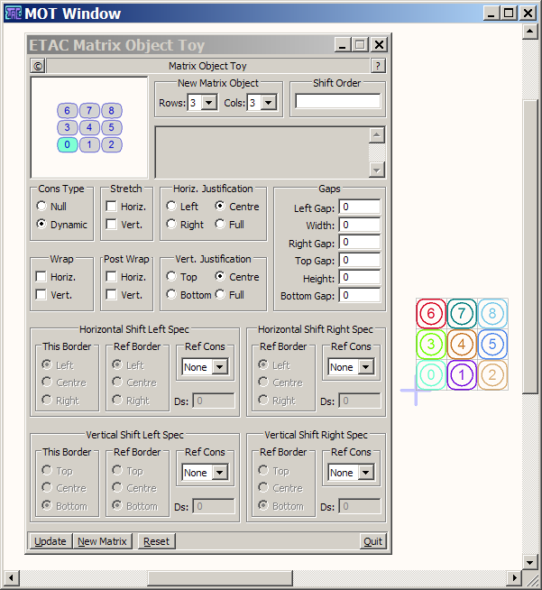The width and height of the screenshot is (542, 590).
Task: Click the New Matrix button
Action: (x=102, y=541)
